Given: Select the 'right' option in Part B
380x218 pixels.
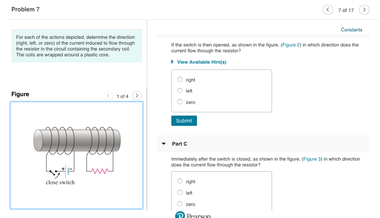Looking at the screenshot, I should tap(180, 79).
